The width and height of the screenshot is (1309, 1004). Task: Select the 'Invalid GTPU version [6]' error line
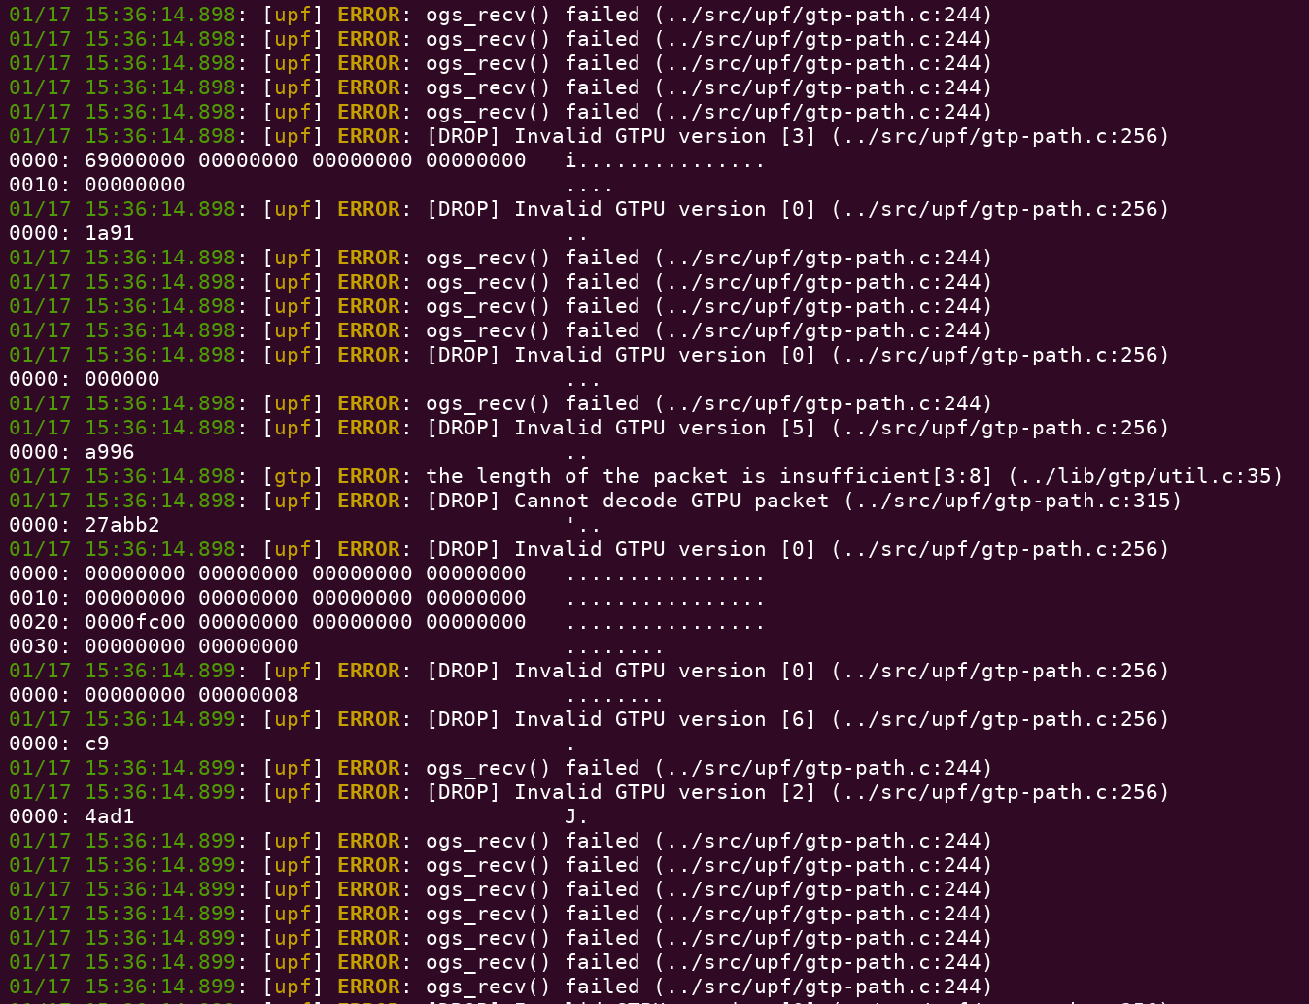click(589, 719)
